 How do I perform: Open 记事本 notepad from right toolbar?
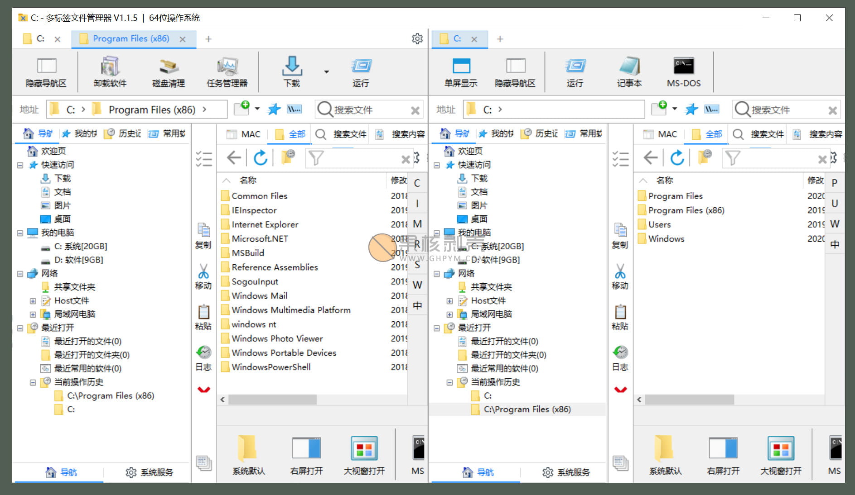pos(629,71)
